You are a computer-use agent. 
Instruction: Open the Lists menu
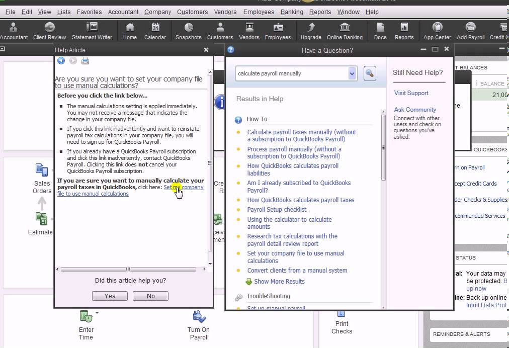[x=63, y=12]
